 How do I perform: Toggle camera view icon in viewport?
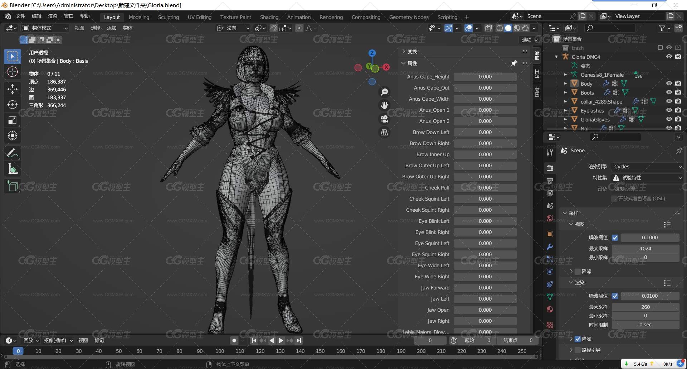tap(384, 119)
